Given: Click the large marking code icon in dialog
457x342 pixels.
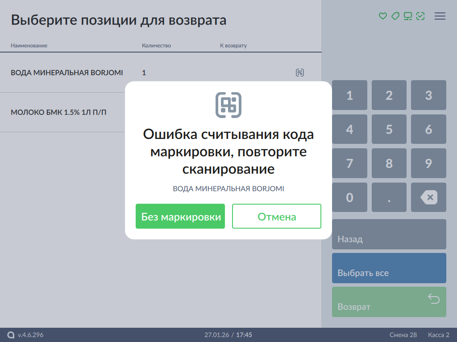Looking at the screenshot, I should click(228, 105).
